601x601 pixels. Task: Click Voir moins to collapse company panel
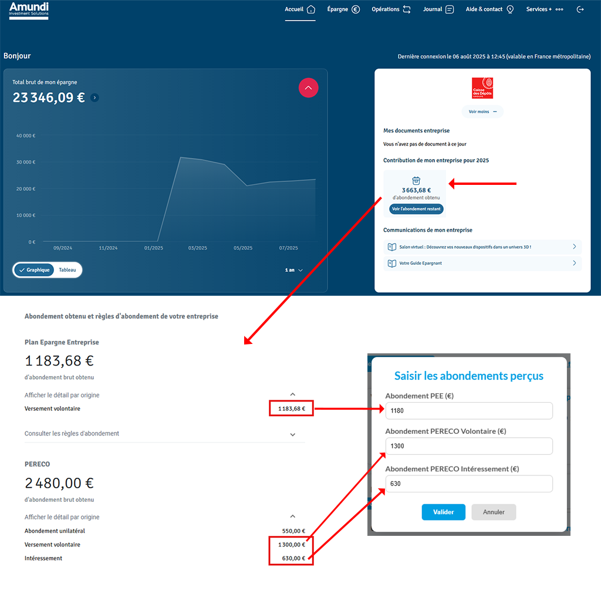(482, 112)
